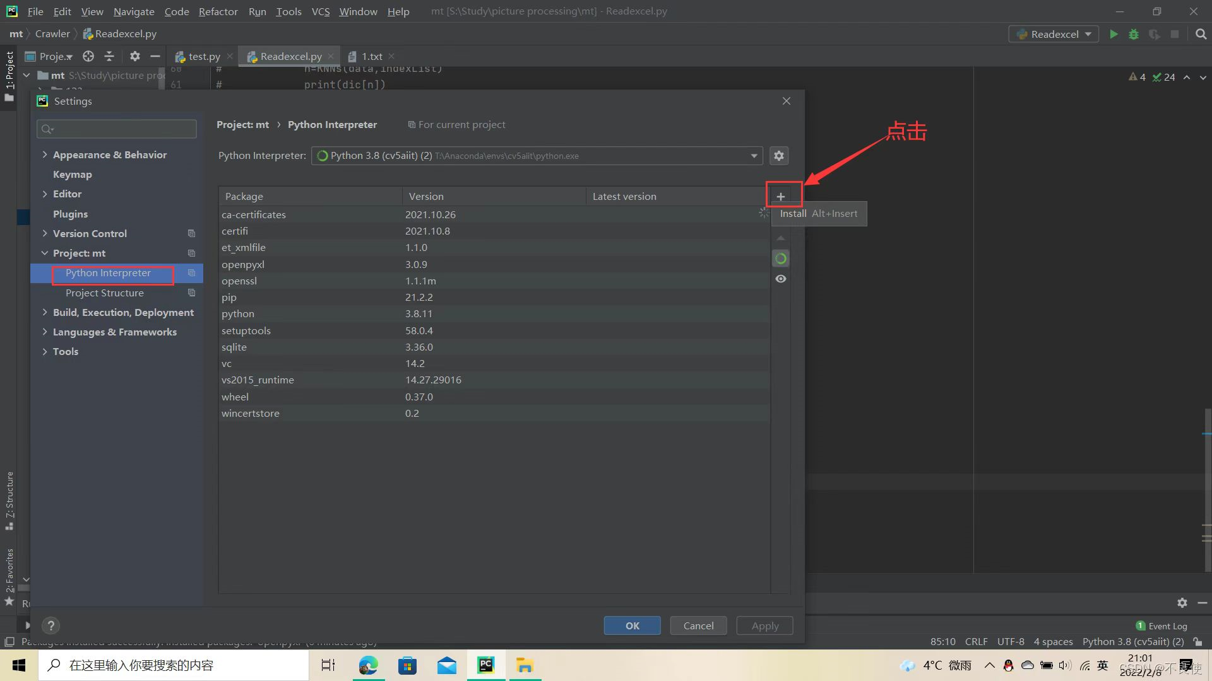This screenshot has width=1212, height=681.
Task: Select the openpyxl package row
Action: 243,264
